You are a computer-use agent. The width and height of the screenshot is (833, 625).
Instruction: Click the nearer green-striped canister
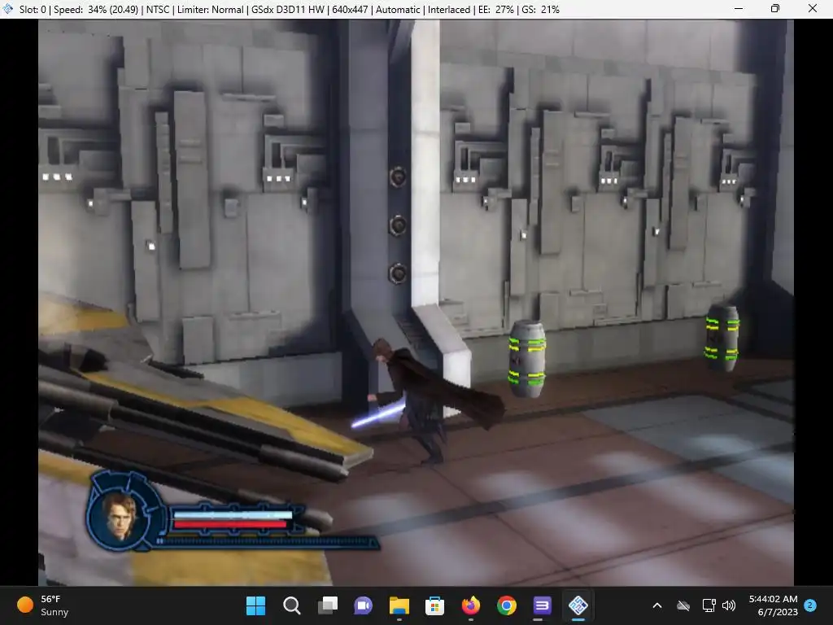point(527,359)
